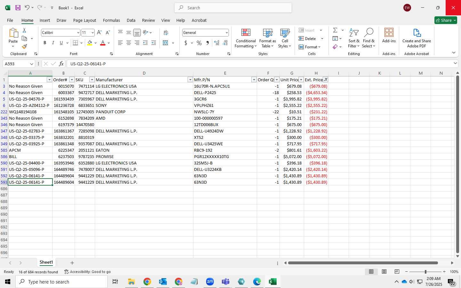Viewport: 461px width, 288px height.
Task: Click the Sheet1 tab
Action: (46, 262)
